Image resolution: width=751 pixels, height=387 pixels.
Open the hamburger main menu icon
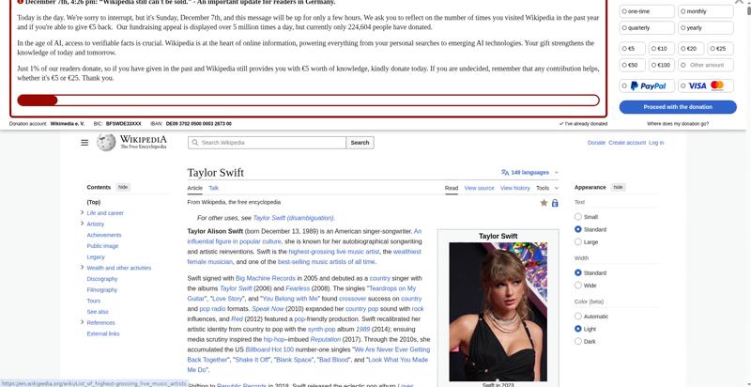[x=84, y=143]
